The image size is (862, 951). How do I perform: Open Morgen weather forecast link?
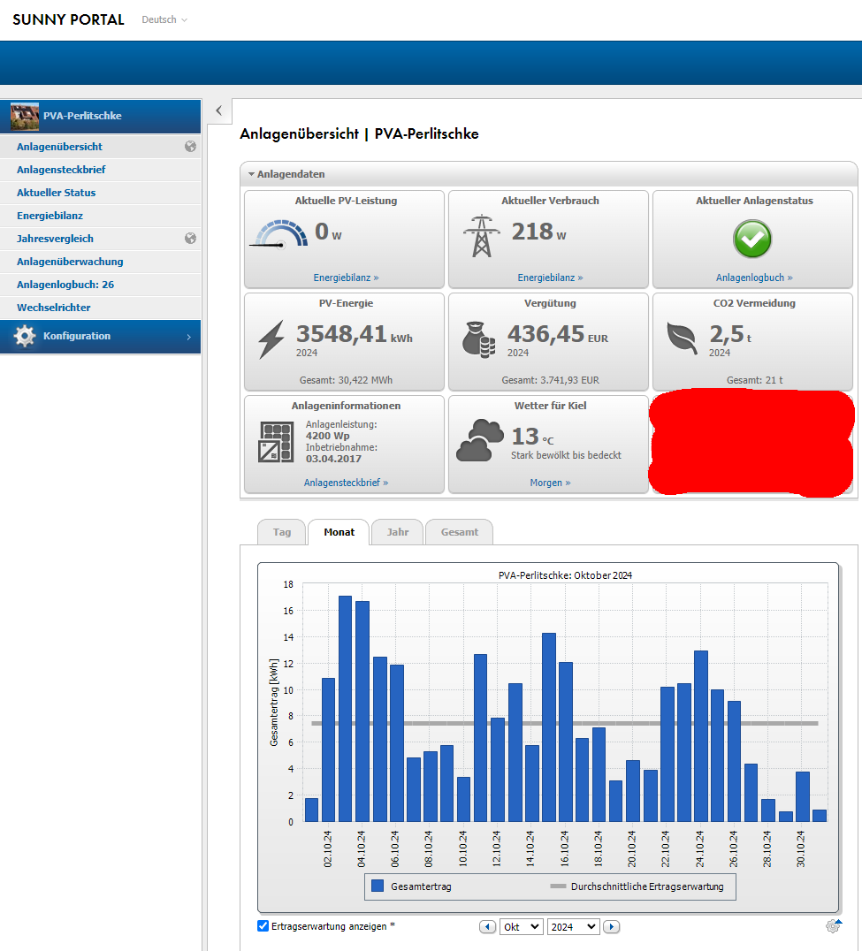point(550,483)
